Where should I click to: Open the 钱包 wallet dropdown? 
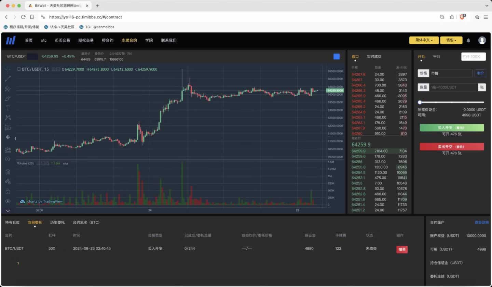[451, 40]
